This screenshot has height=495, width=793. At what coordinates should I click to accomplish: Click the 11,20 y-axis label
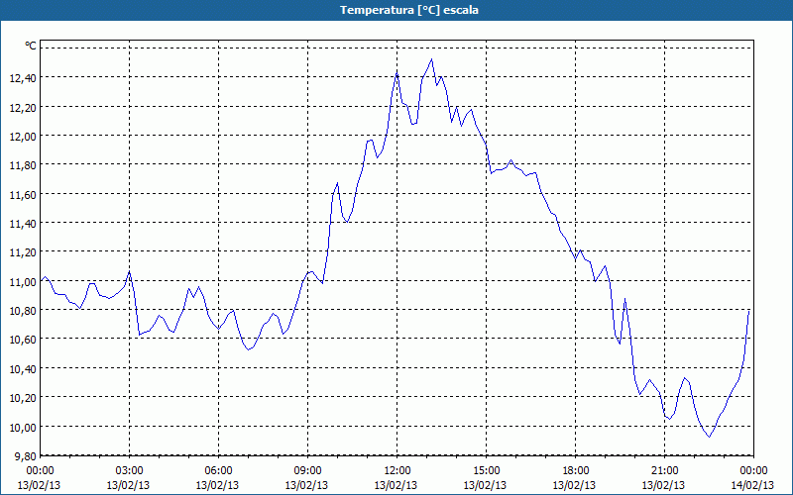tap(23, 252)
